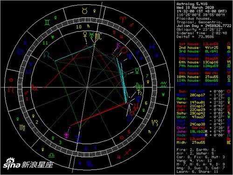The width and height of the screenshot is (233, 175).
Task: Click house number 9 in the wheel
Action: pyautogui.click(x=114, y=32)
